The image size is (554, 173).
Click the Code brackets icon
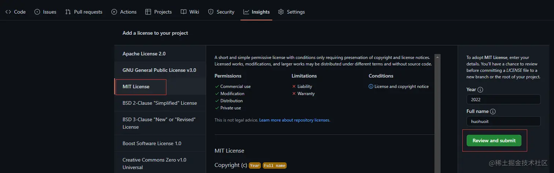coord(8,12)
